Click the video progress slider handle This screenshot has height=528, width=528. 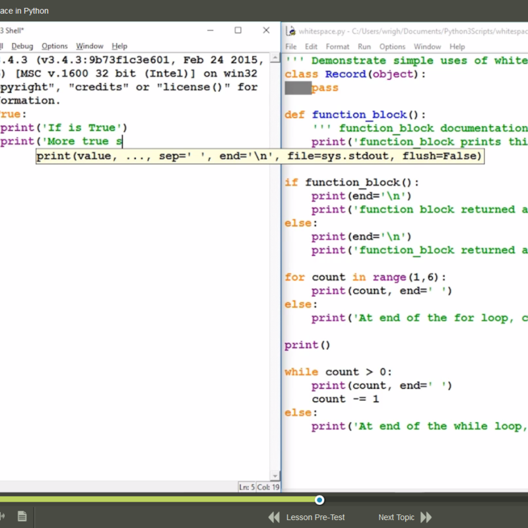coord(319,500)
